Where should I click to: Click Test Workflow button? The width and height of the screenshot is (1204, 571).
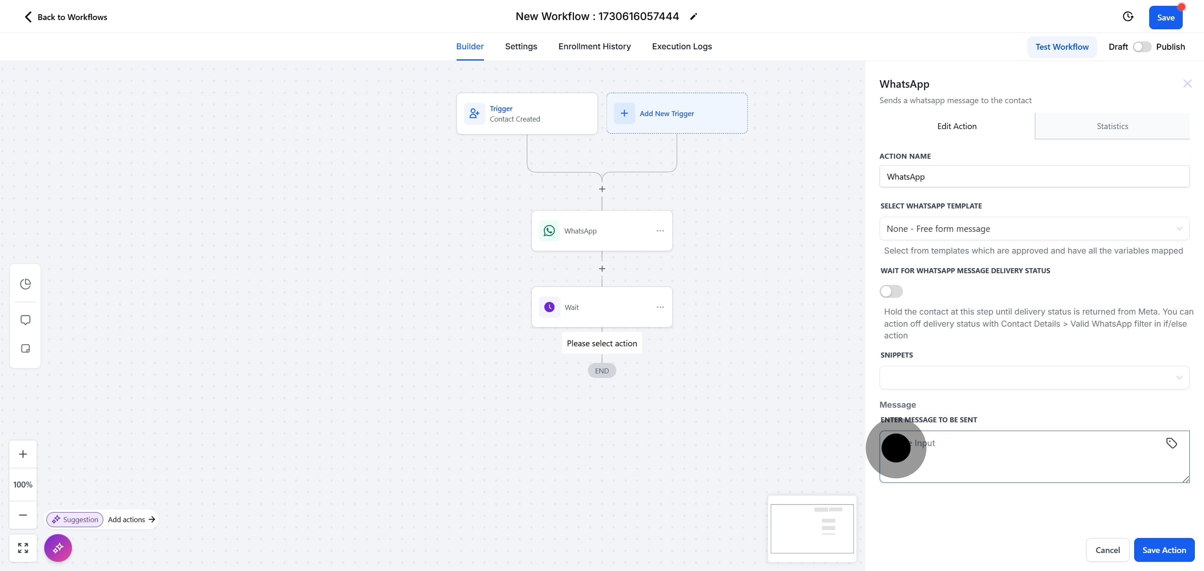click(1061, 47)
